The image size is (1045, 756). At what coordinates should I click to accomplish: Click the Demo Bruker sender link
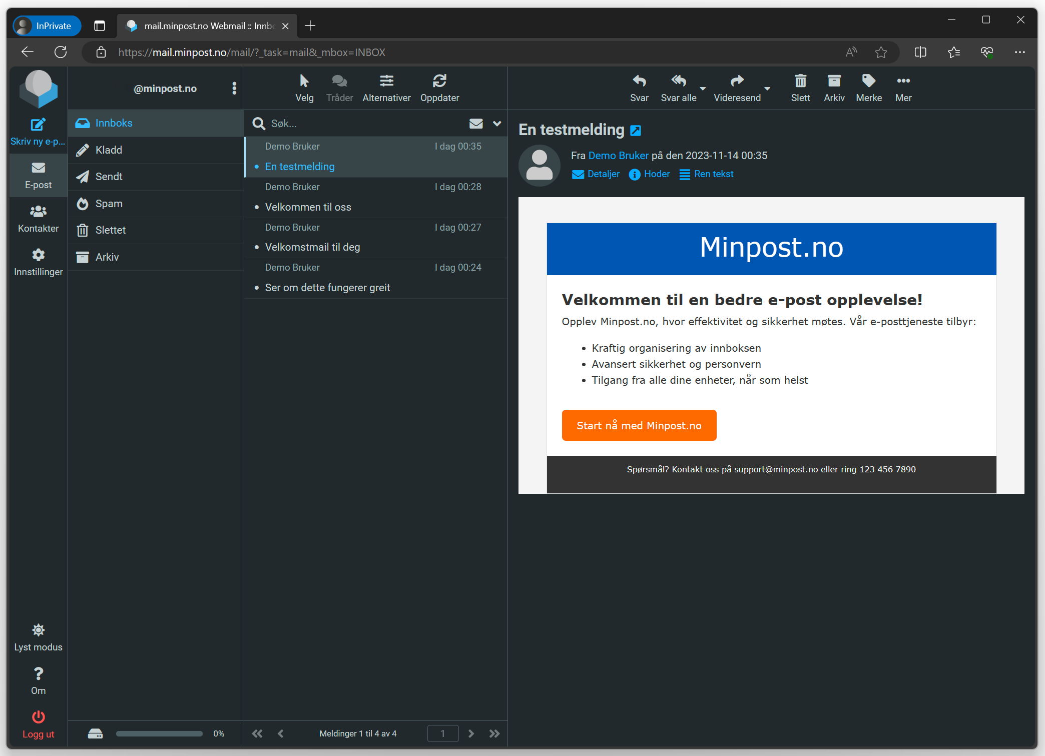tap(618, 156)
